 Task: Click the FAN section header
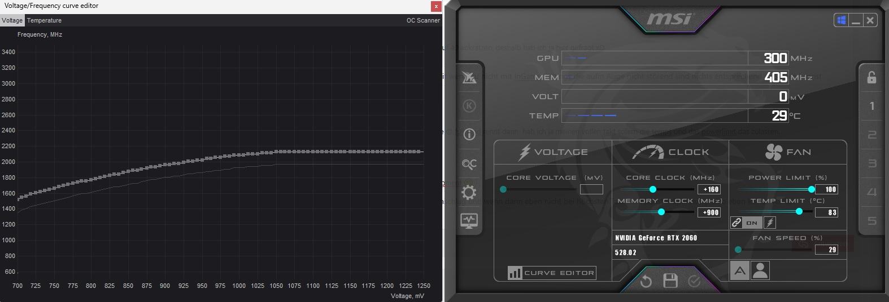coord(788,152)
